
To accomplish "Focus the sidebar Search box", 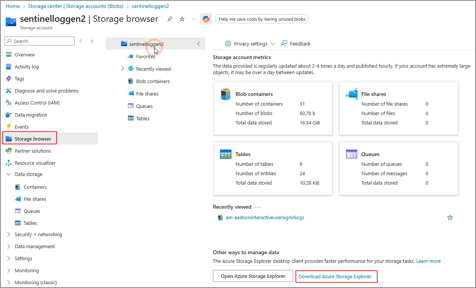I will (40, 41).
